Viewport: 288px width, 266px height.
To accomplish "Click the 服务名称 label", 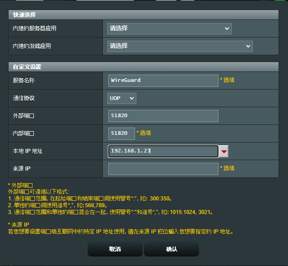I will pyautogui.click(x=23, y=81).
